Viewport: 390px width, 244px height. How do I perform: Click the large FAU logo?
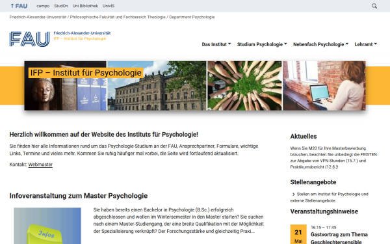pos(30,39)
